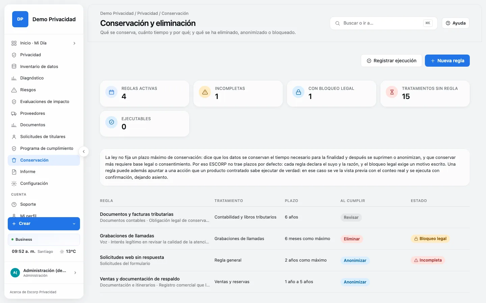Click the Riesgos warning triangle icon
Screen dimensions: 486x303
[x=14, y=90]
